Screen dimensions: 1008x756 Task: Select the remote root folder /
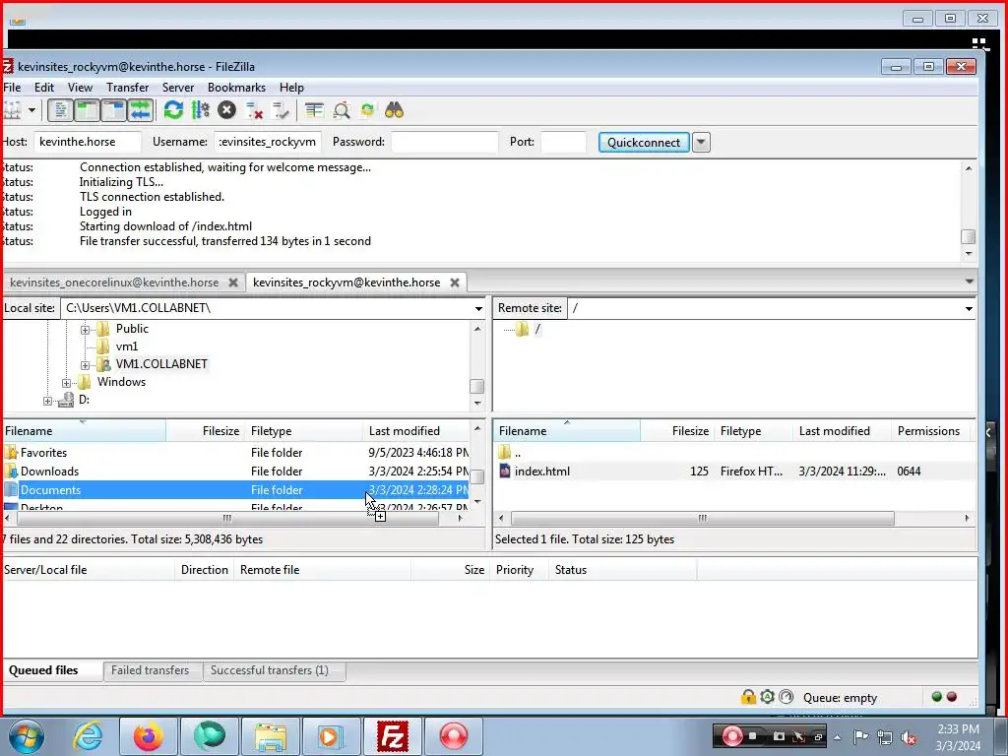point(537,329)
